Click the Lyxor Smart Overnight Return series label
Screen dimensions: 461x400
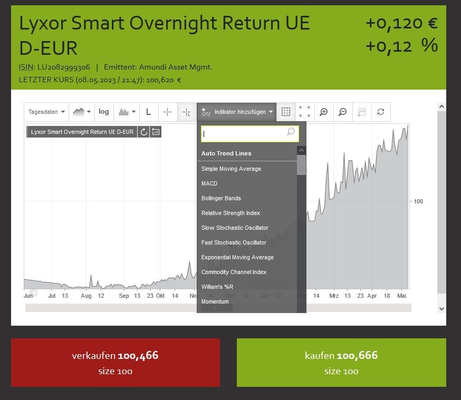tap(82, 132)
